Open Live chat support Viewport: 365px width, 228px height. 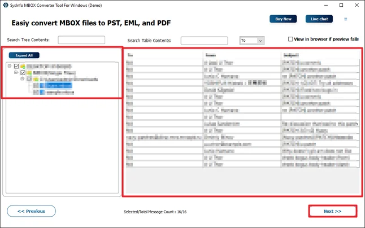point(319,19)
